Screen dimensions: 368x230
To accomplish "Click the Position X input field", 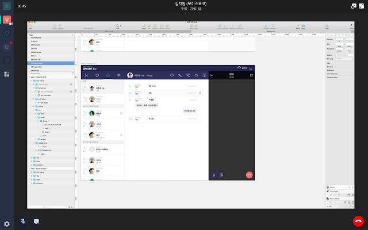I will tap(339, 39).
